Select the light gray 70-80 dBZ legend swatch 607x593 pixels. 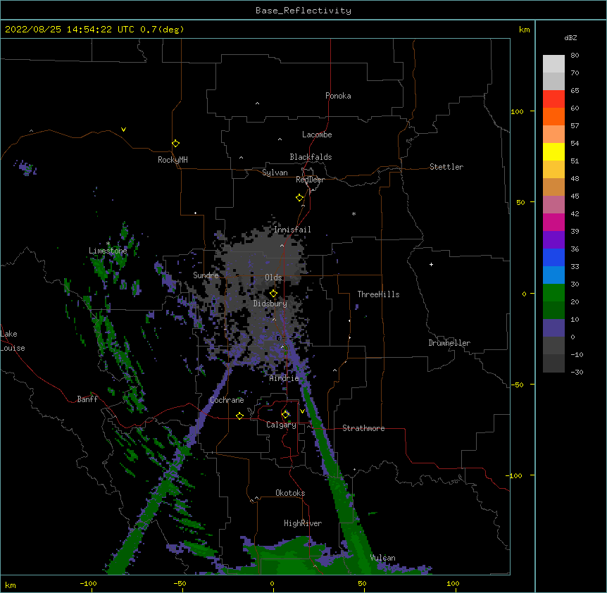553,64
